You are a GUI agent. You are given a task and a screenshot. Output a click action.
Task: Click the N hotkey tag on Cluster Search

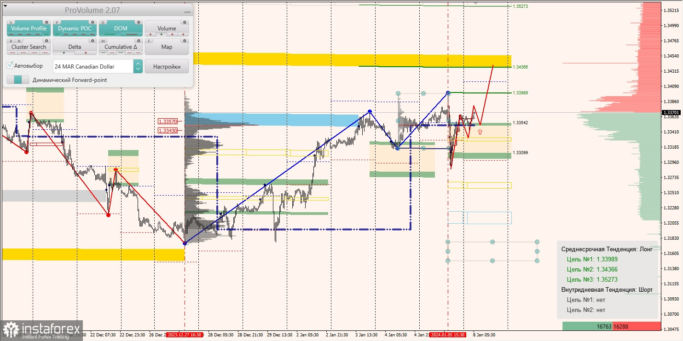(18, 40)
